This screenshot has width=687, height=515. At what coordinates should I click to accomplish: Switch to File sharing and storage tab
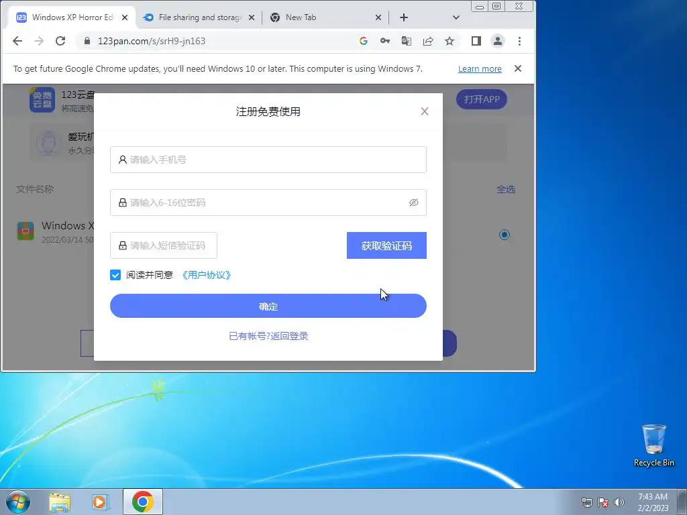201,17
